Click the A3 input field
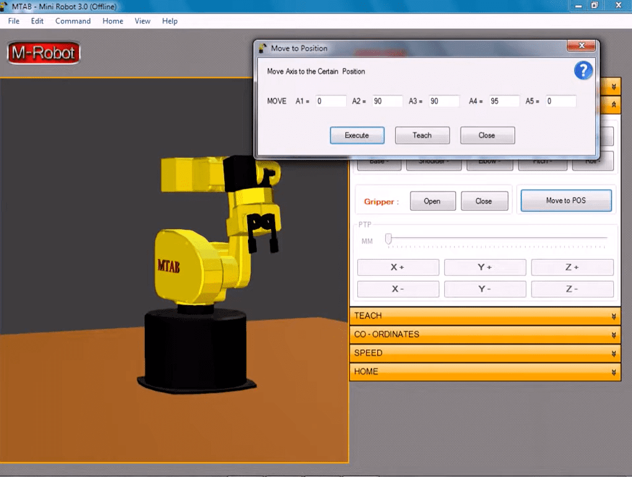This screenshot has height=477, width=632. (x=444, y=101)
